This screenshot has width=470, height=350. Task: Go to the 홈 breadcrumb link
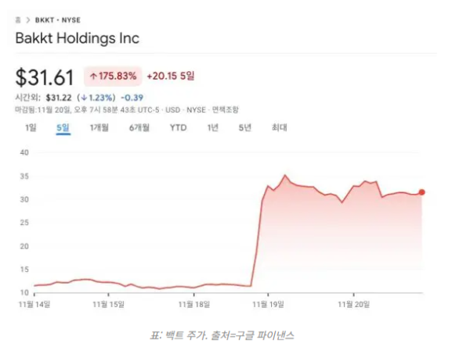click(19, 20)
